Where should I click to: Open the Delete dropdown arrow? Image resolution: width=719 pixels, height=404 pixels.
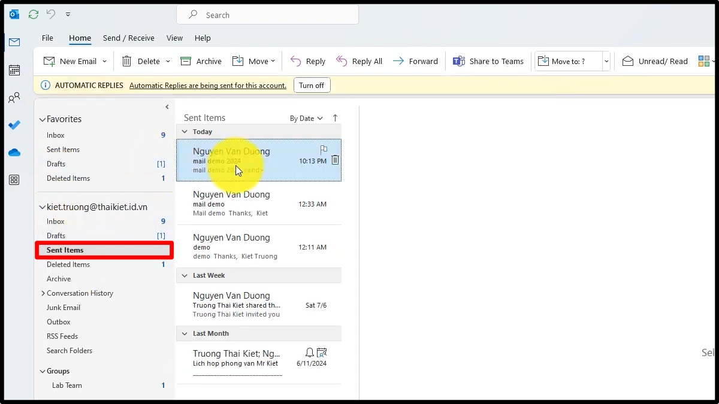tap(168, 61)
